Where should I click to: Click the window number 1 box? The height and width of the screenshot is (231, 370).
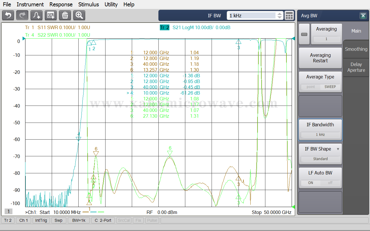pyautogui.click(x=8, y=211)
